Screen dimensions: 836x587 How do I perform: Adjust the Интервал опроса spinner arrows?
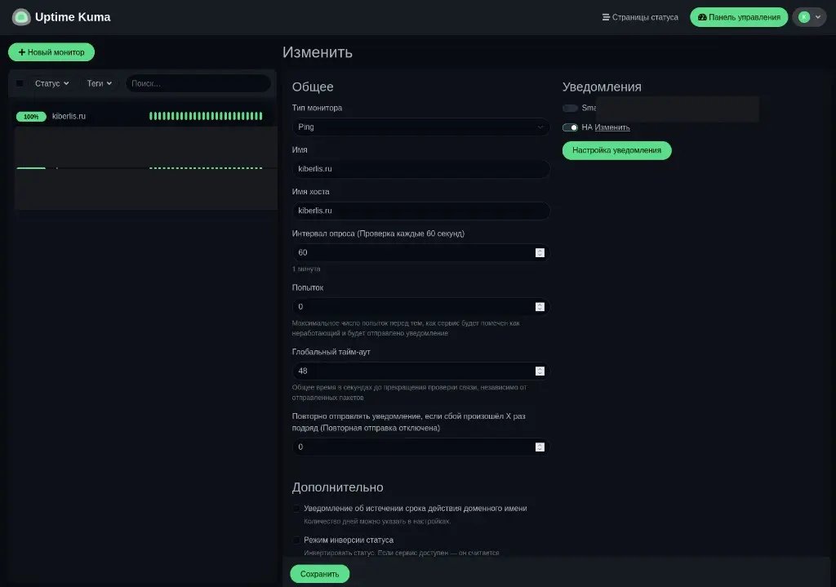point(540,253)
